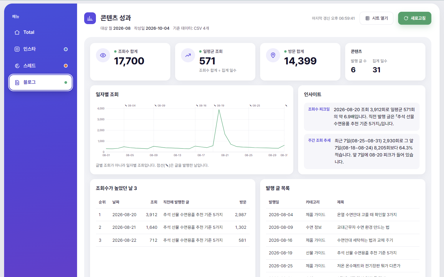Click the 마지막 갱신 timestamp text
This screenshot has width=444, height=277.
pyautogui.click(x=333, y=18)
